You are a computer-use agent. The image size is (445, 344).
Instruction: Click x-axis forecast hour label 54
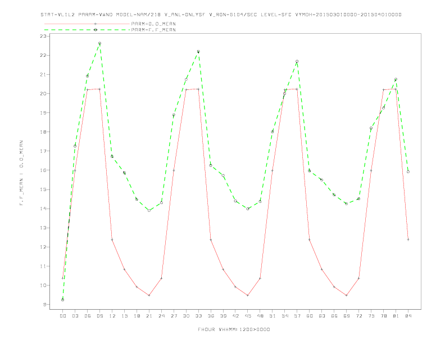(285, 316)
